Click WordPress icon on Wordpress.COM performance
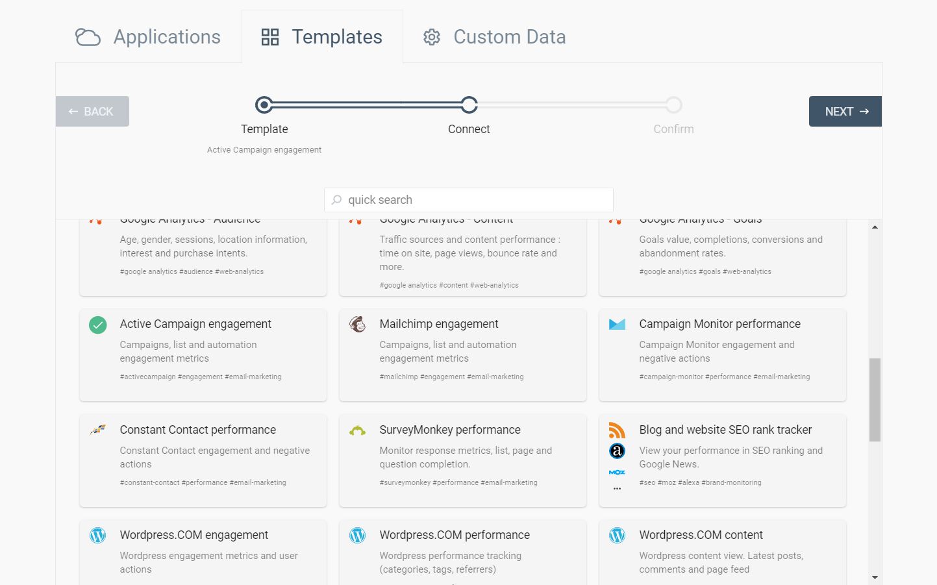937x585 pixels. click(358, 535)
